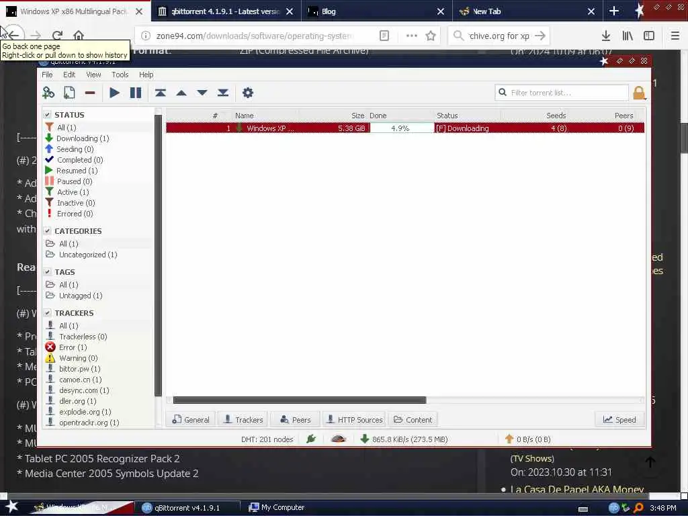Screen dimensions: 688x516
Task: Select the Seeding (0) status filter
Action: [x=69, y=149]
